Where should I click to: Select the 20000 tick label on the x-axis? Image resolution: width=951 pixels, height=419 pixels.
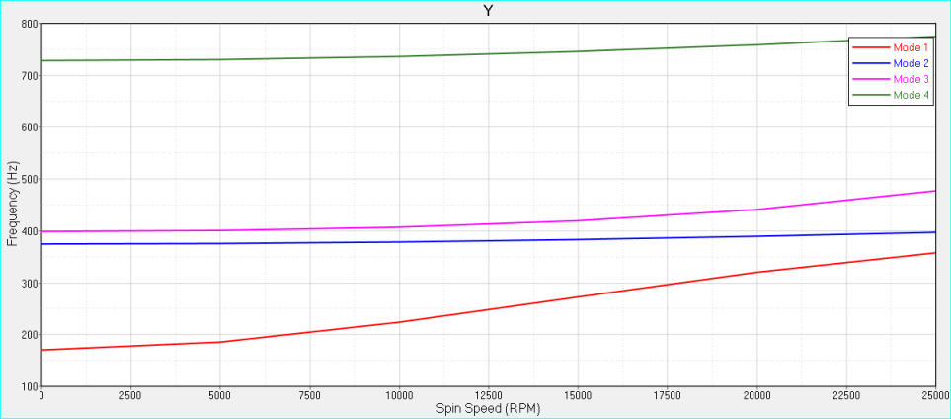[756, 396]
